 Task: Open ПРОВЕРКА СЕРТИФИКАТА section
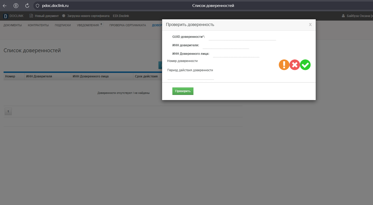pyautogui.click(x=128, y=25)
